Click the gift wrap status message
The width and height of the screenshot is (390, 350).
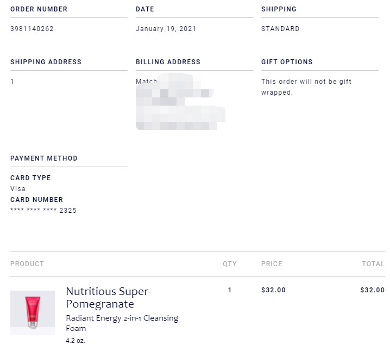(x=306, y=87)
